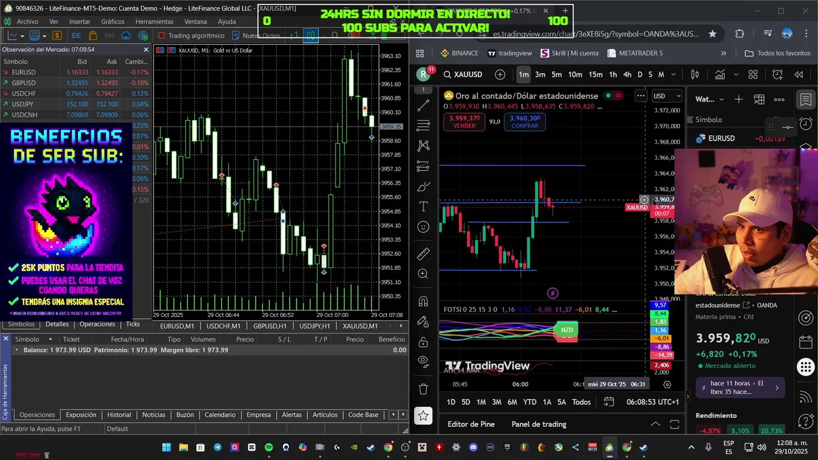The image size is (818, 460).
Task: Open the Gráficos menu in MetaTrader
Action: point(113,22)
